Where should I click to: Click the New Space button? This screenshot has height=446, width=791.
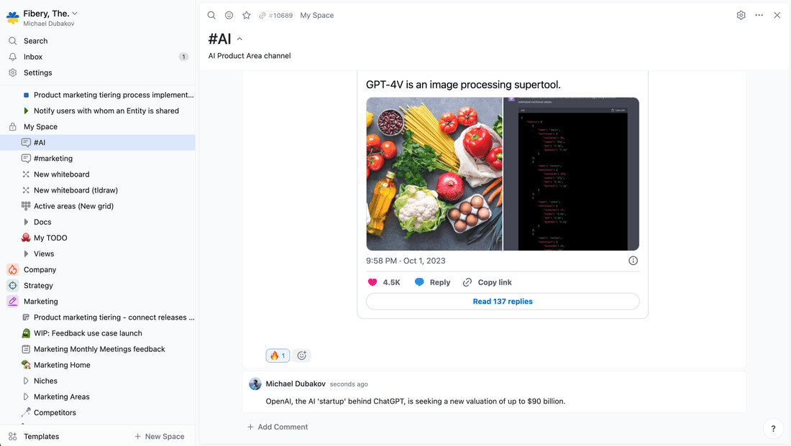tap(159, 437)
